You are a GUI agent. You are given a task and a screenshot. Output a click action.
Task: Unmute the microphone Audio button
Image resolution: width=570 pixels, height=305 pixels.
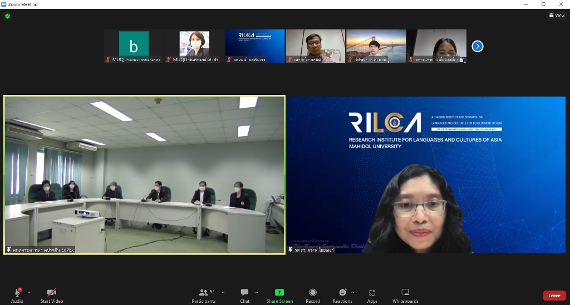click(x=17, y=293)
